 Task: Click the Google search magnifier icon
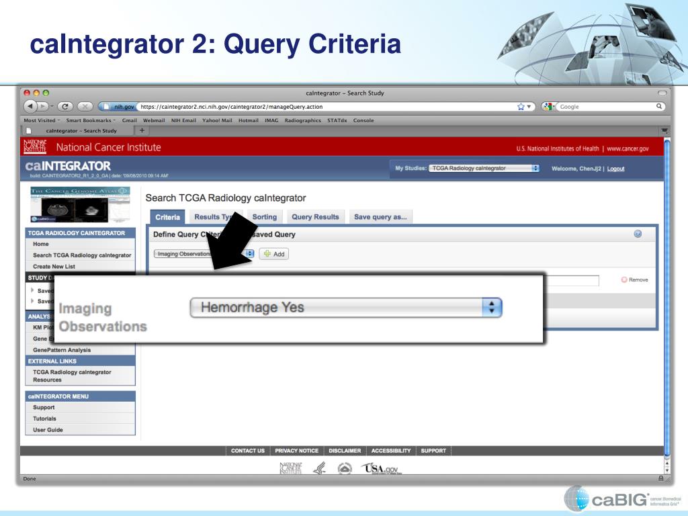tap(659, 106)
